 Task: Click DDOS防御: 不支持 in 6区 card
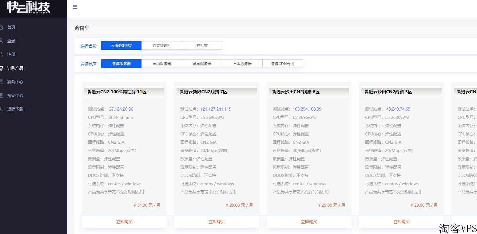(x=291, y=175)
